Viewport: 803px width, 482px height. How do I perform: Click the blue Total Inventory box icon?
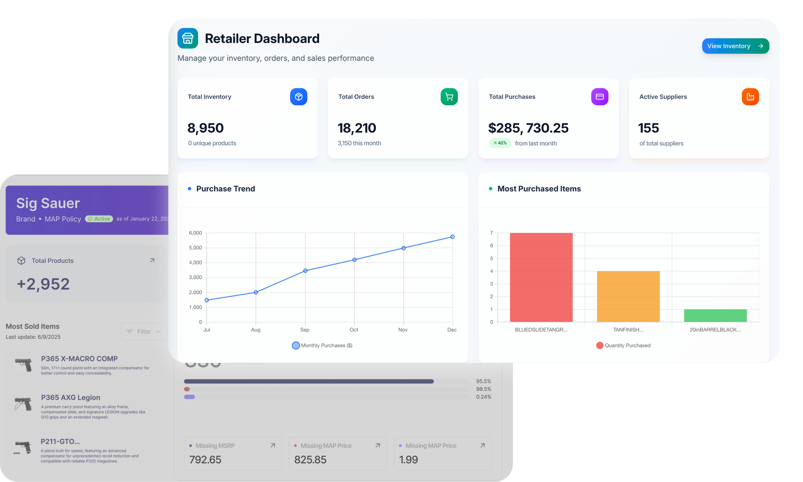point(298,97)
